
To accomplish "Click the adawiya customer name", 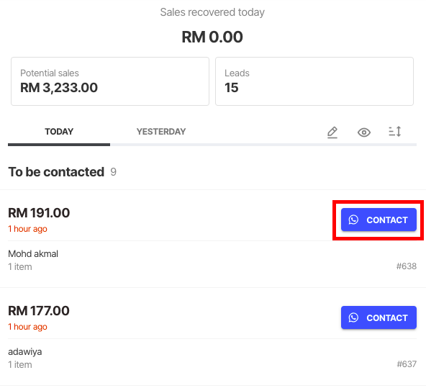I will pyautogui.click(x=25, y=352).
